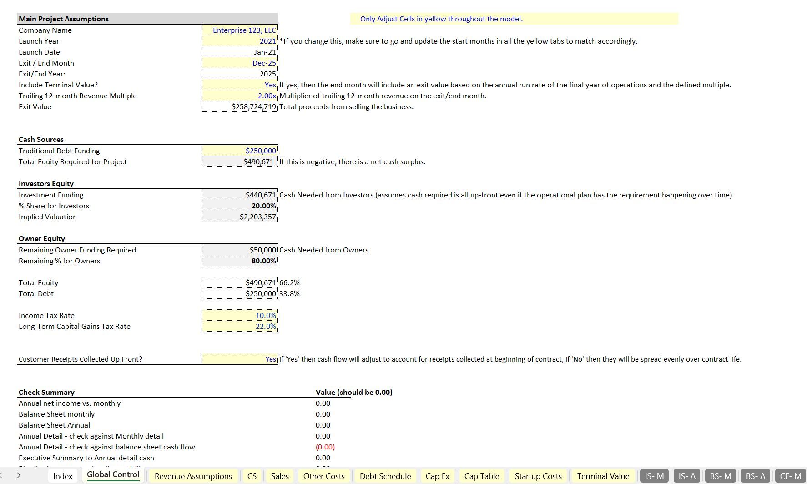Switch to BS- M sheet tab
Viewport: 807px width, 484px height.
721,476
